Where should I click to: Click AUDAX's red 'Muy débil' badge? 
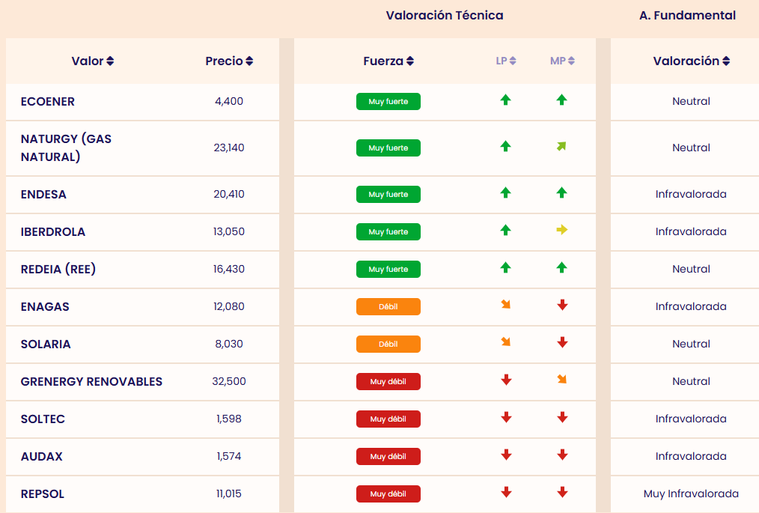pyautogui.click(x=388, y=457)
